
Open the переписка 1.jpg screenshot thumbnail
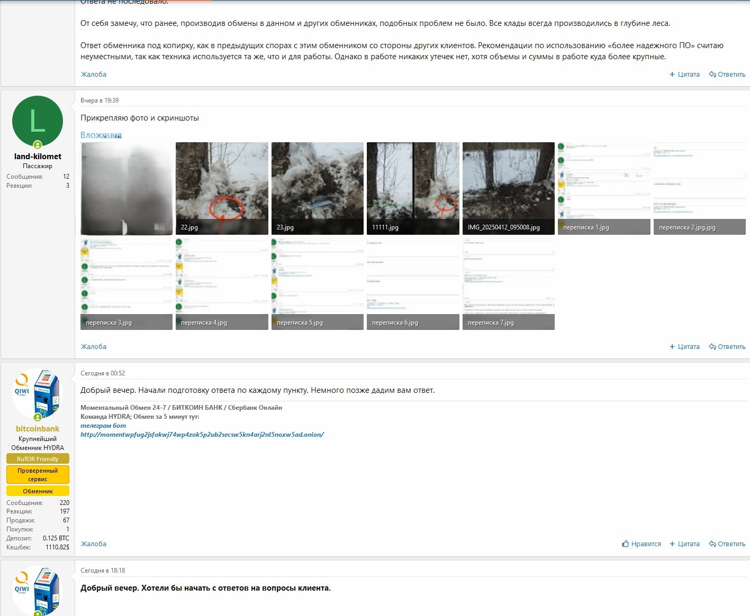603,188
